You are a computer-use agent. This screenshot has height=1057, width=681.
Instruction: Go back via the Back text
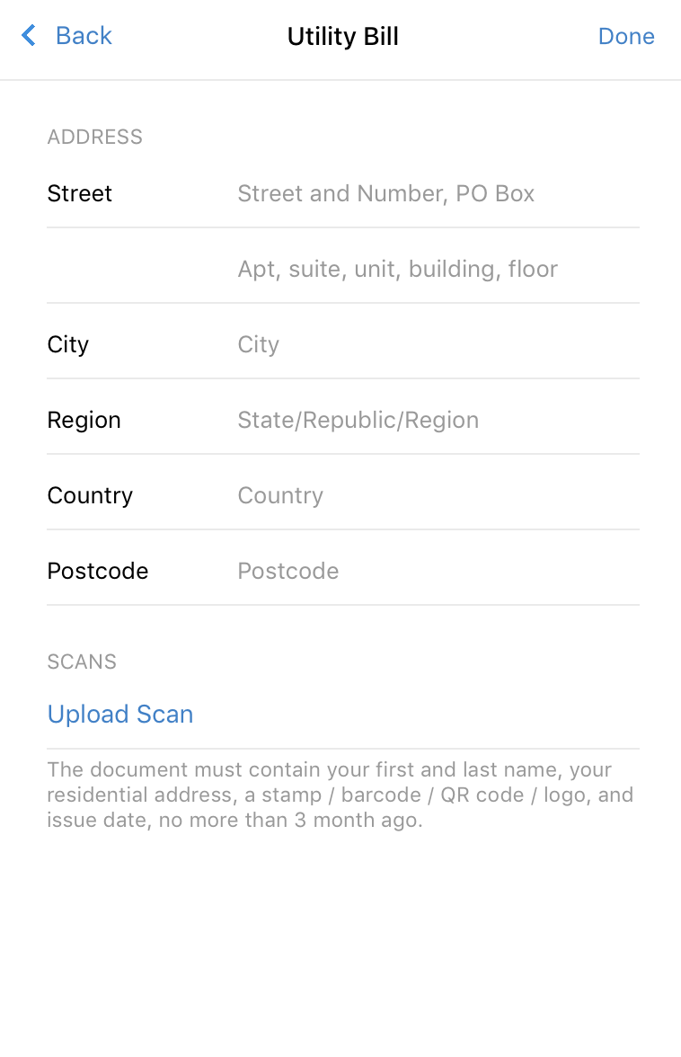[x=84, y=36]
